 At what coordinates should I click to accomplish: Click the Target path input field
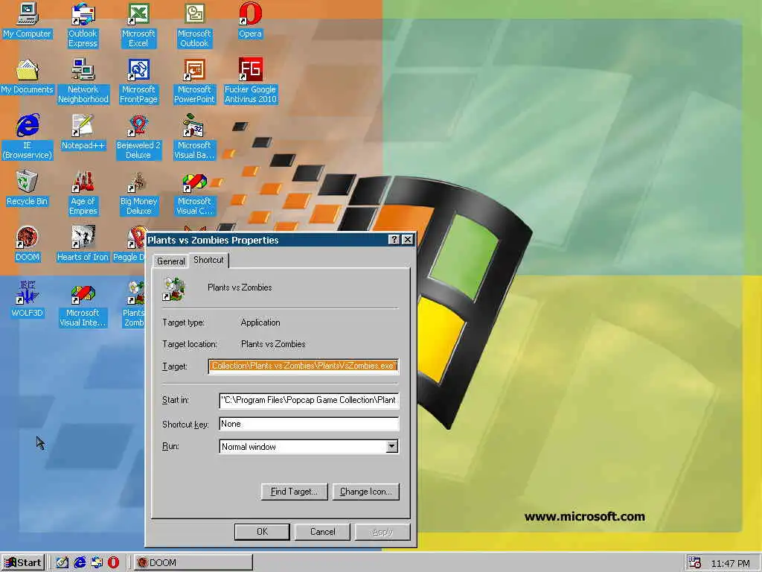pos(304,366)
